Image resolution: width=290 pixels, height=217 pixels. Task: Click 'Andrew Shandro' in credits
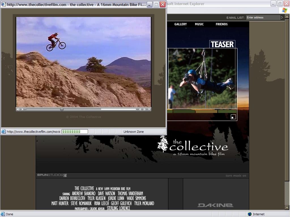click(x=84, y=193)
